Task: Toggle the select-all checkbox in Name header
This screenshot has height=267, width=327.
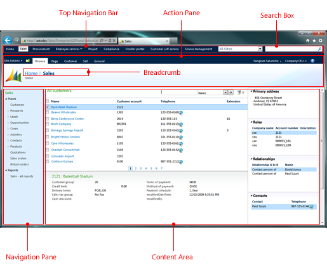Action: [x=48, y=101]
